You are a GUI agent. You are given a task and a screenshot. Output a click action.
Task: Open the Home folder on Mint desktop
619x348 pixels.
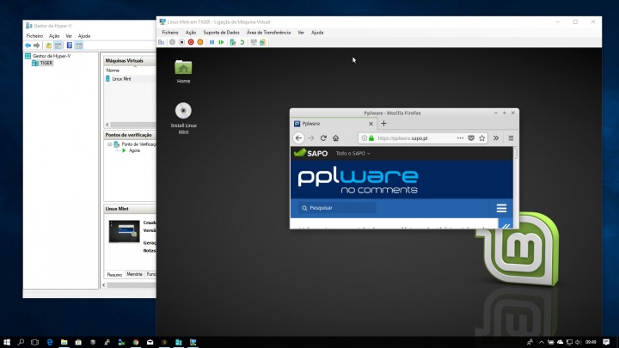point(183,68)
